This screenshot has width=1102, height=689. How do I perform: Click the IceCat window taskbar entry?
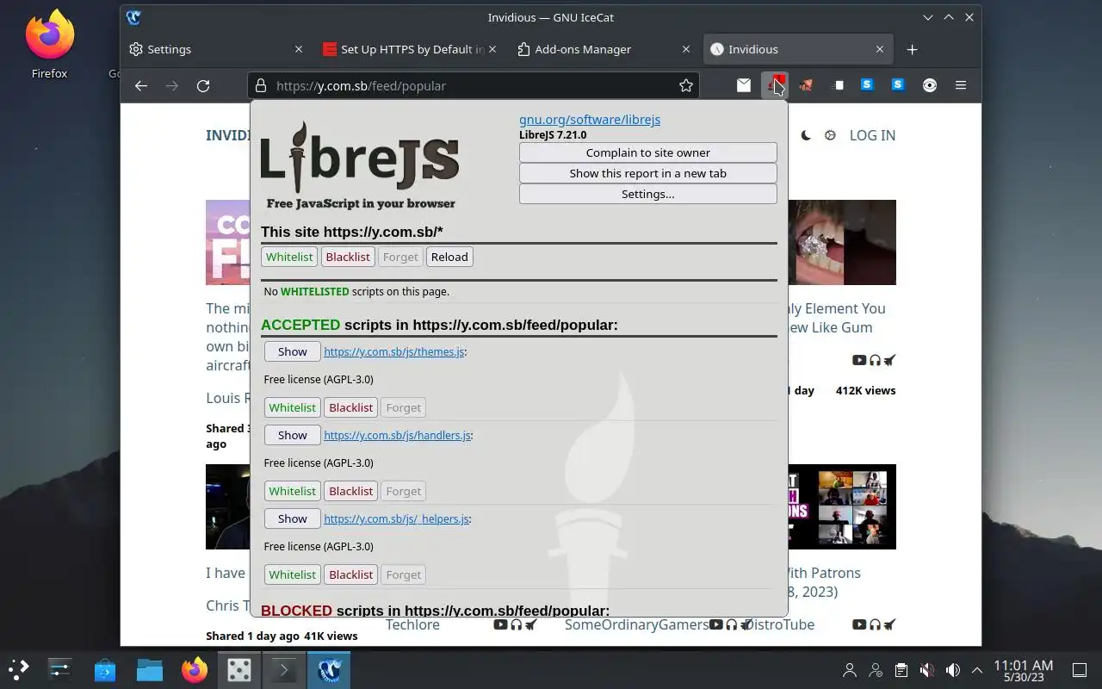tap(329, 669)
